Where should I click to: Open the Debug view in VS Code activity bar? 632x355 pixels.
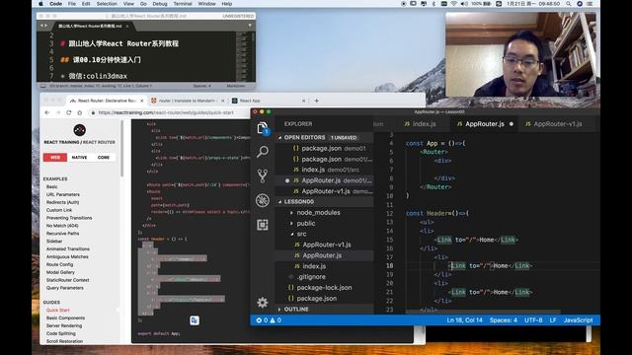coord(263,200)
